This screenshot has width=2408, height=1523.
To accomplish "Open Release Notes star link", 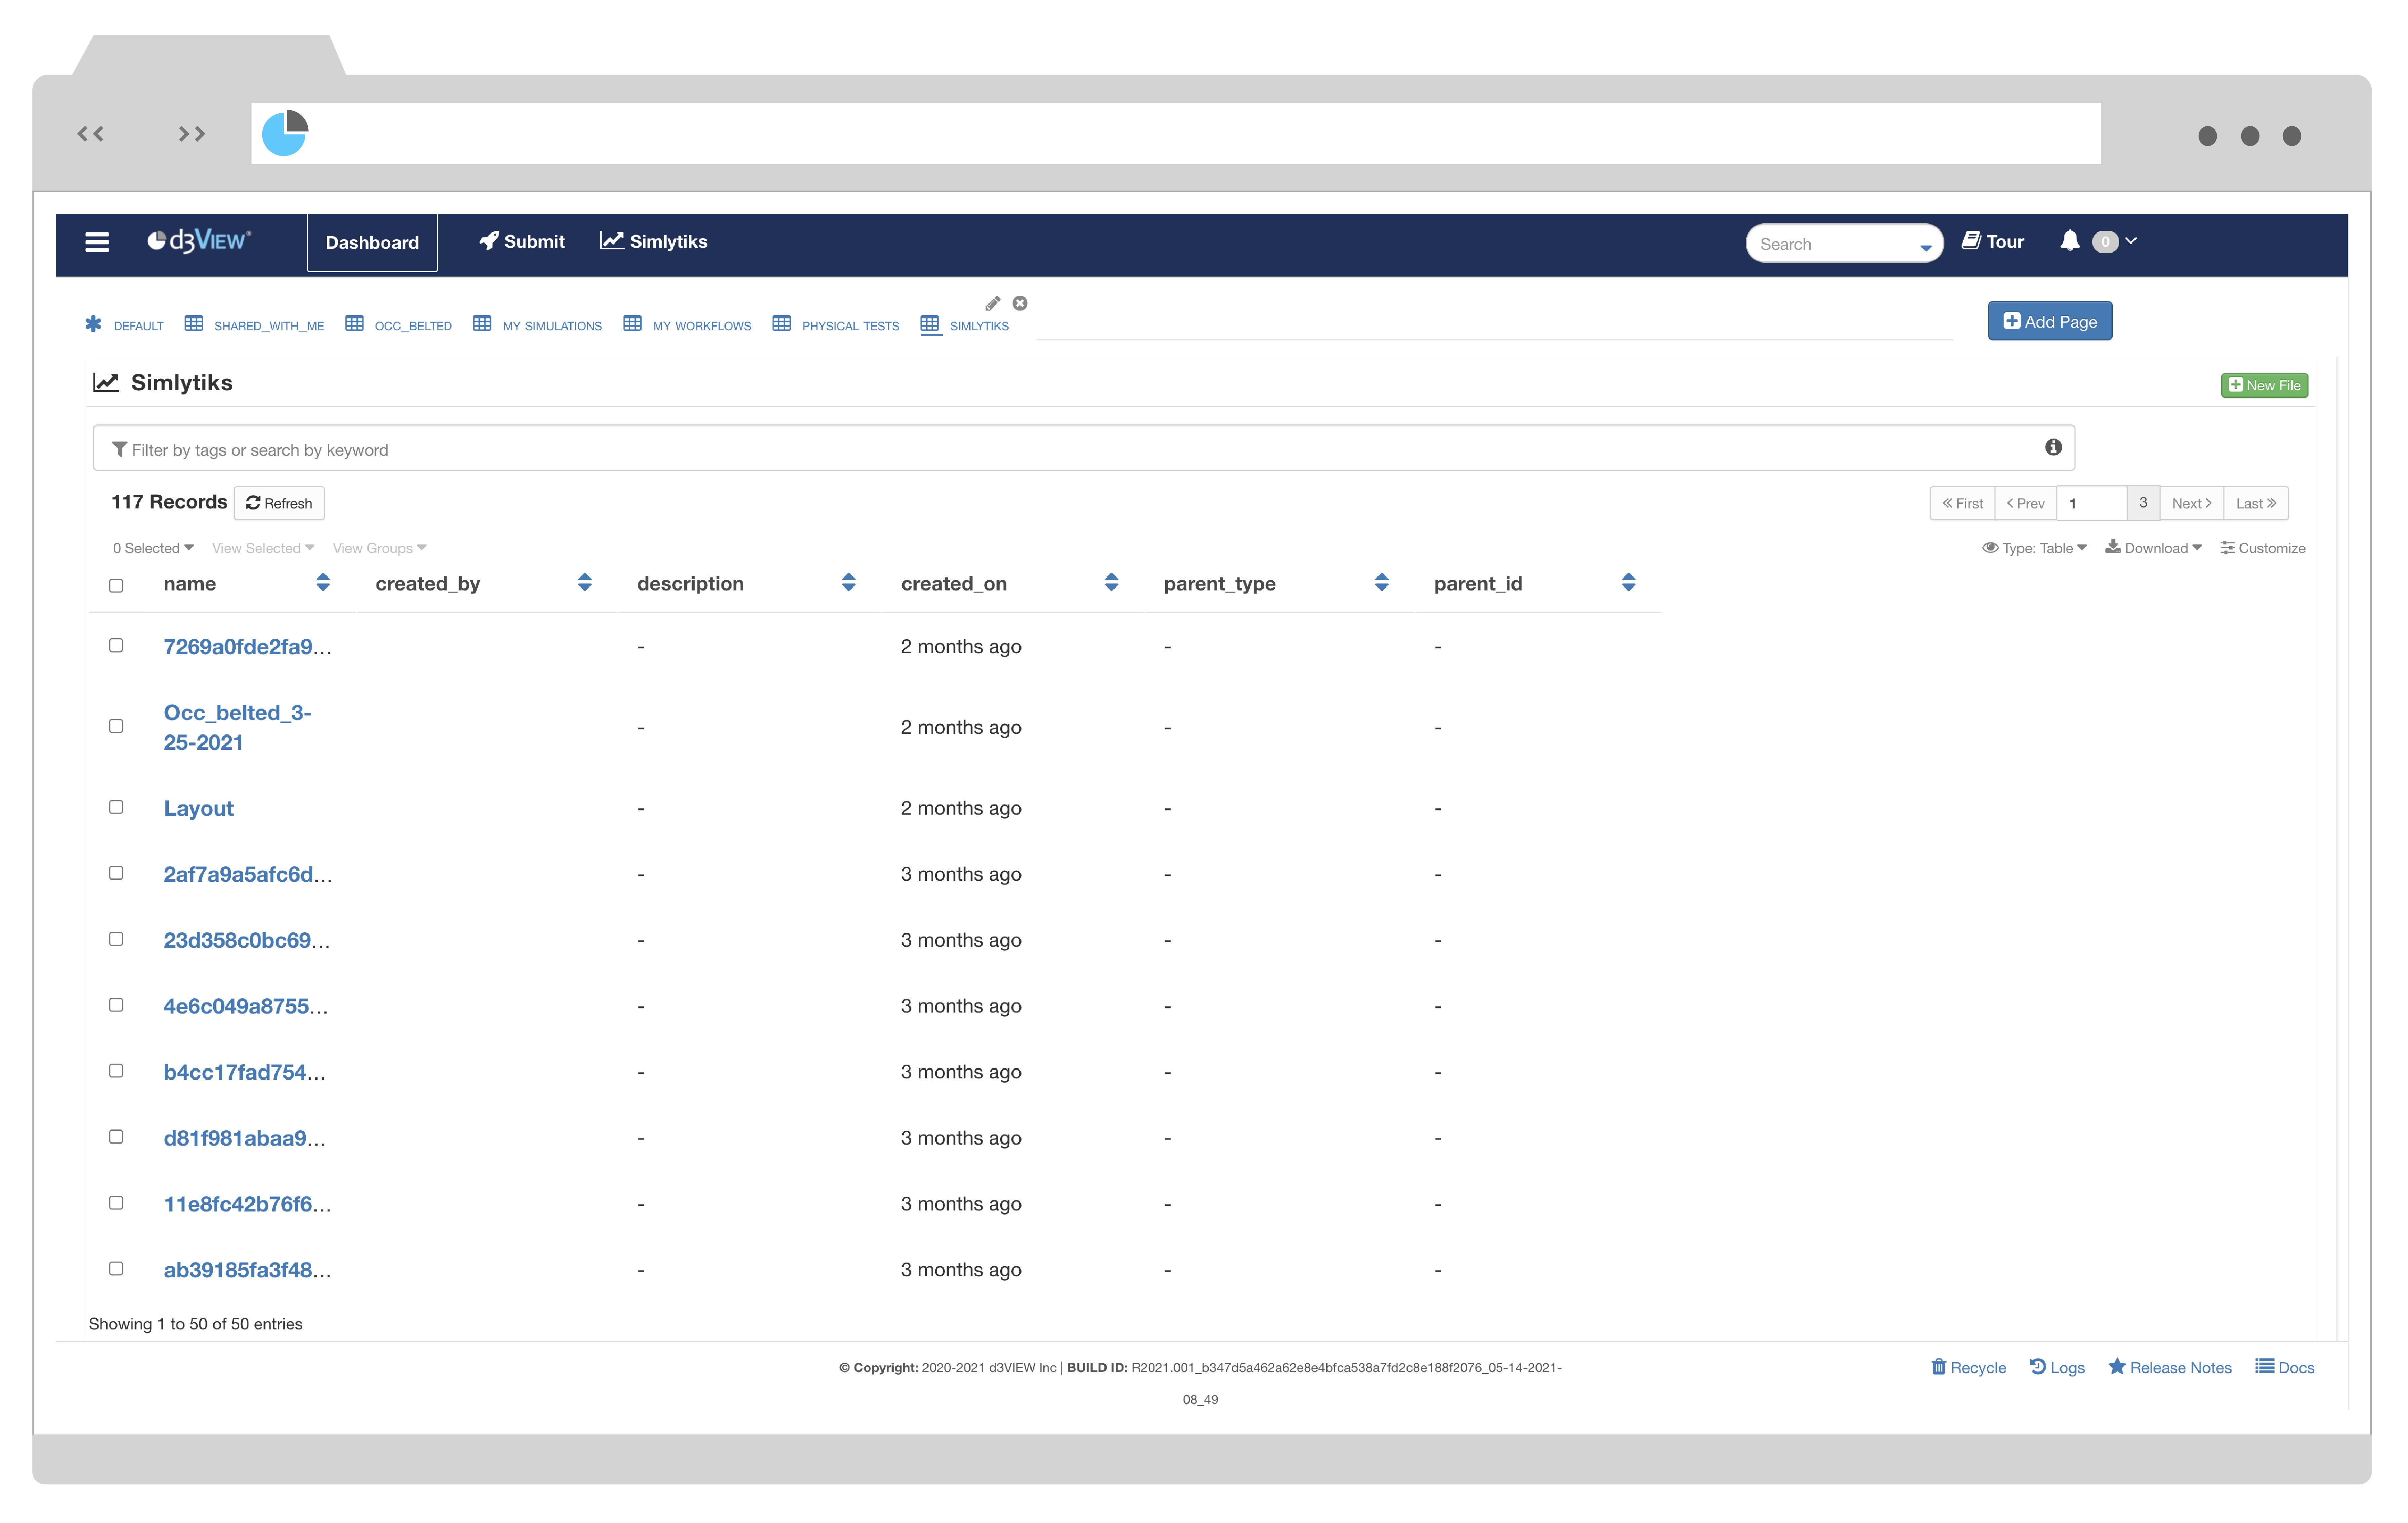I will pyautogui.click(x=2170, y=1367).
